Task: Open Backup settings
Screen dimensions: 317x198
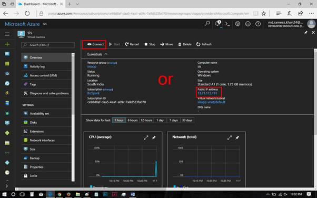Action: tap(46, 158)
